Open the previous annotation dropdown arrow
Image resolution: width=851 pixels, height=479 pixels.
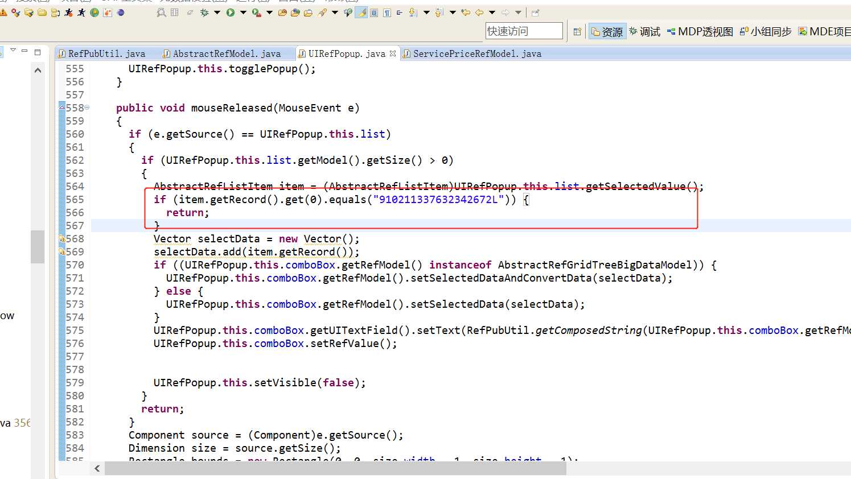pos(453,13)
